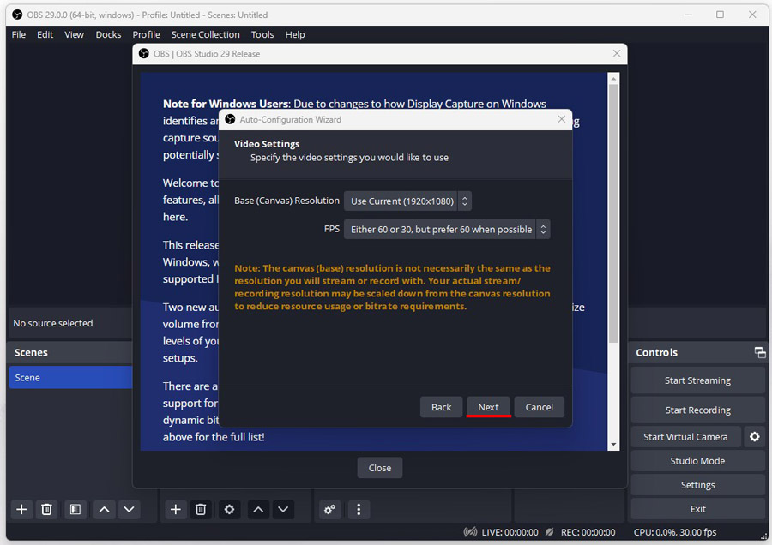Open the FPS dropdown
Screen dimensions: 772x545
pos(447,229)
